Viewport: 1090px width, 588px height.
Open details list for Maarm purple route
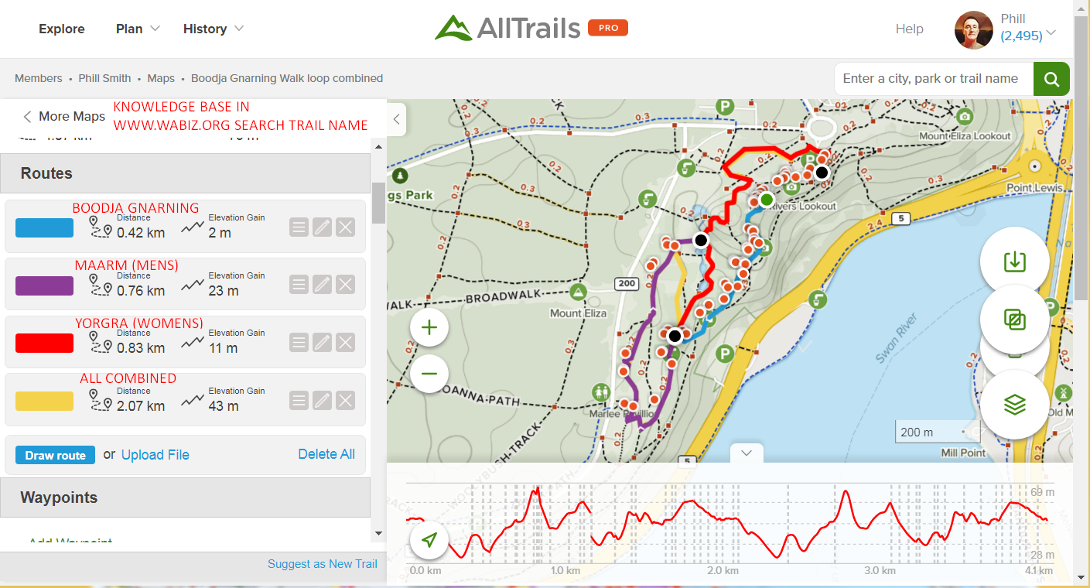(x=299, y=285)
